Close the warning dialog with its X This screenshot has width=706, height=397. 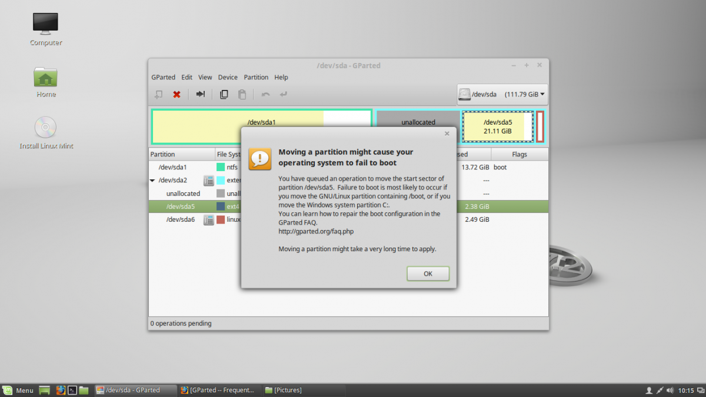(446, 134)
